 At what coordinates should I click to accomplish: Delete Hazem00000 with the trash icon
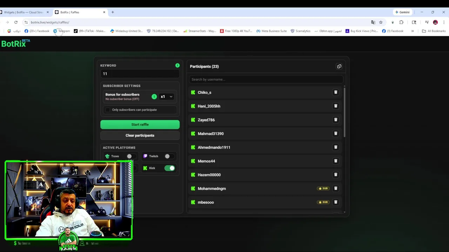336,175
